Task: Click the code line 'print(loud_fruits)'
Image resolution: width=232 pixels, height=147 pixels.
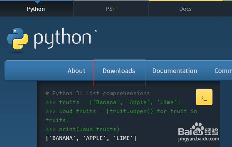Action: (83, 129)
